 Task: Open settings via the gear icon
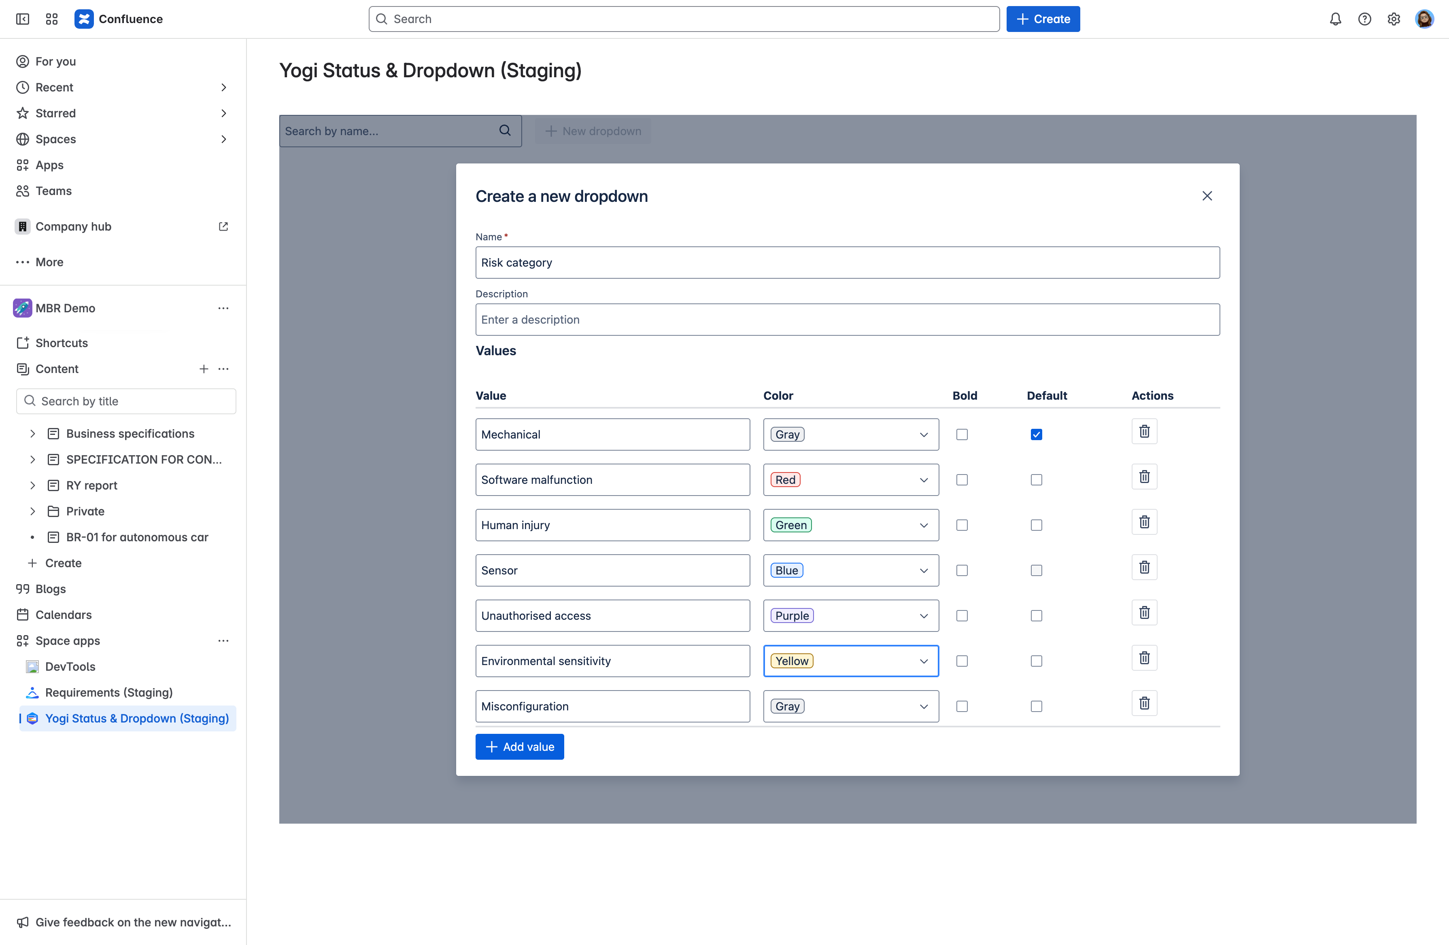[1394, 19]
